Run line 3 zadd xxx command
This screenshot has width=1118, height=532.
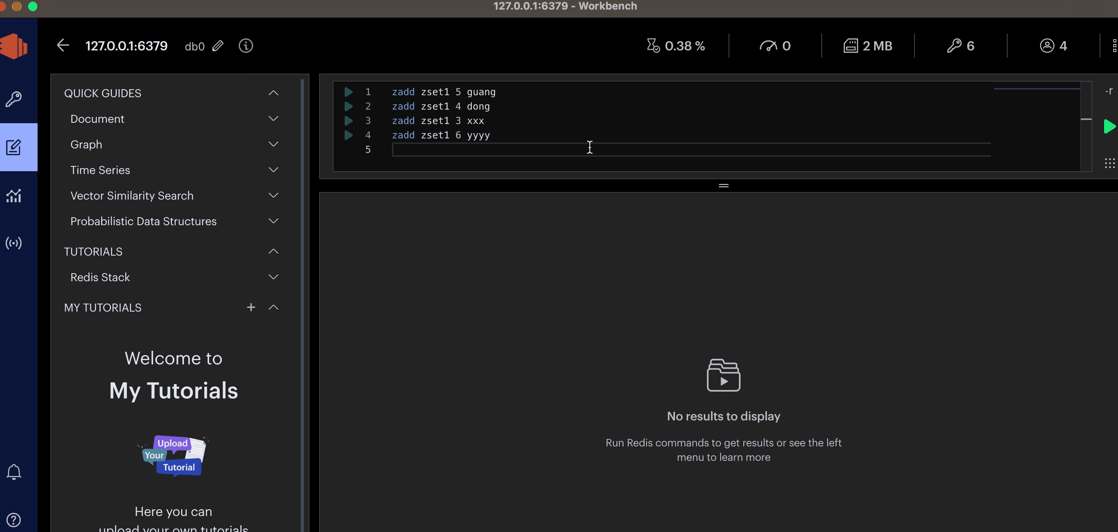[x=348, y=121]
